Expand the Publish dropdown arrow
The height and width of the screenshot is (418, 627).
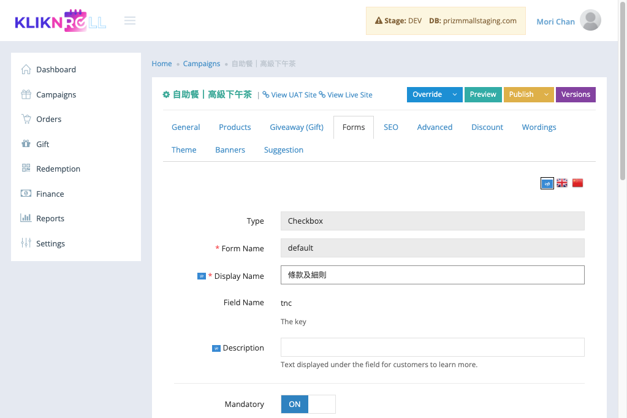tap(546, 94)
